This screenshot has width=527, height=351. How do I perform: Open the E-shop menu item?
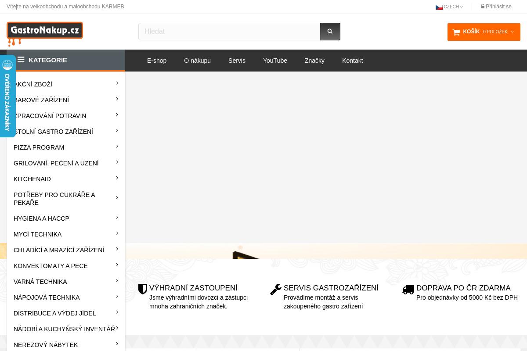point(157,61)
